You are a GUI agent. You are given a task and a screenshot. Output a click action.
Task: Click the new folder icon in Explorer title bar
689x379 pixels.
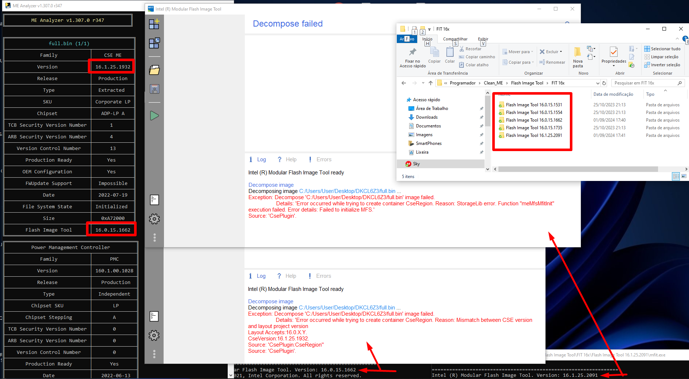423,29
